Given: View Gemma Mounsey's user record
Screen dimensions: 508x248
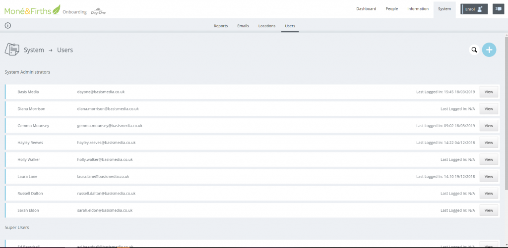Looking at the screenshot, I should tap(489, 126).
